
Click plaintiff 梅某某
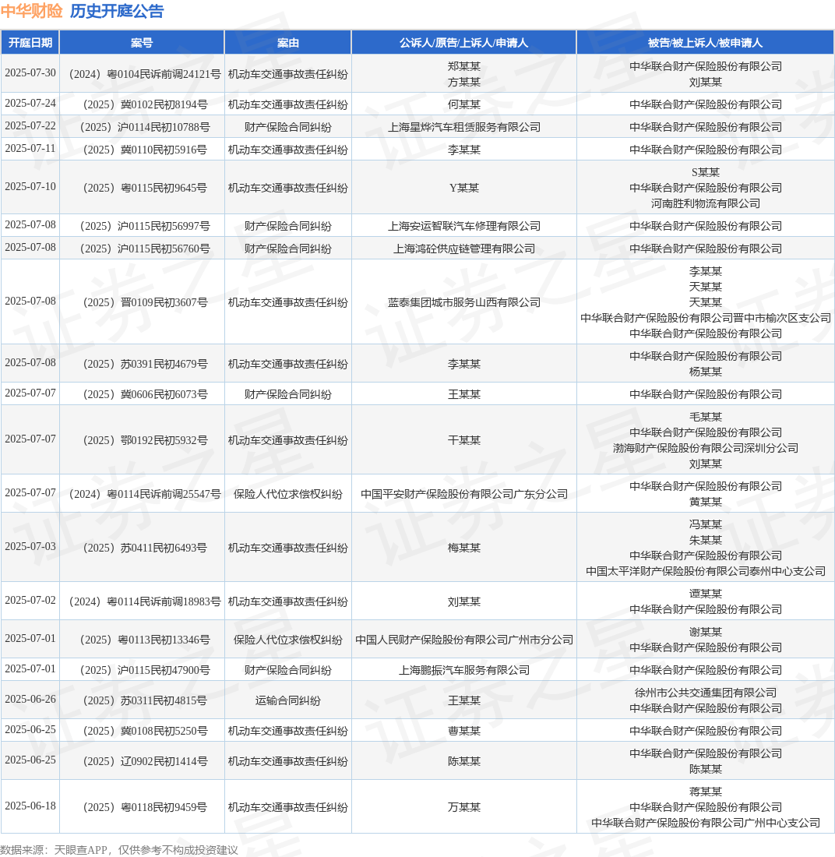point(464,547)
